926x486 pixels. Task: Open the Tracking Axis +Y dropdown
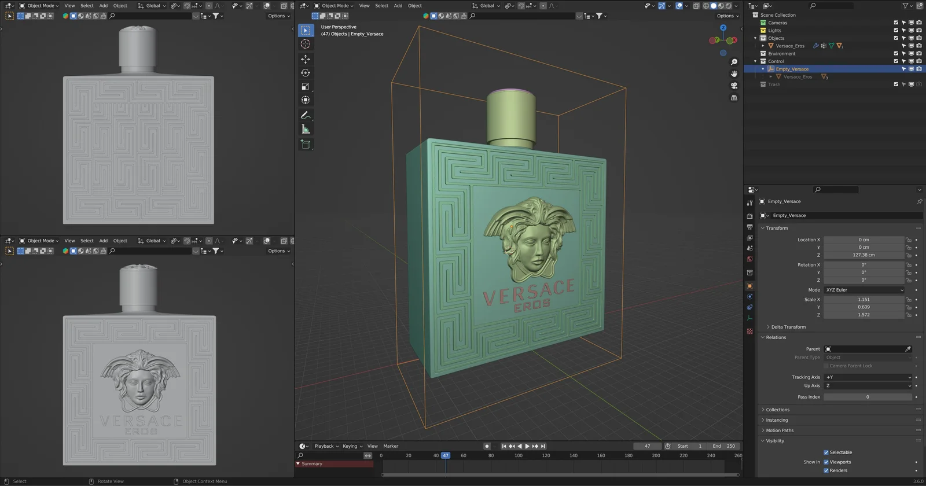pyautogui.click(x=868, y=377)
